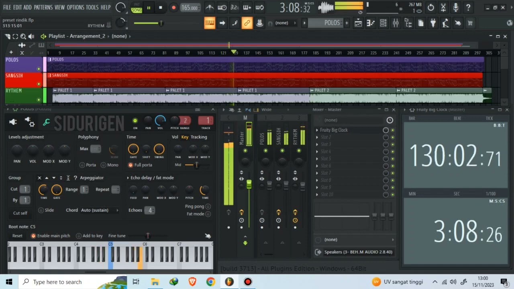The height and width of the screenshot is (289, 514).
Task: Open Google Chrome from the taskbar
Action: click(210, 282)
